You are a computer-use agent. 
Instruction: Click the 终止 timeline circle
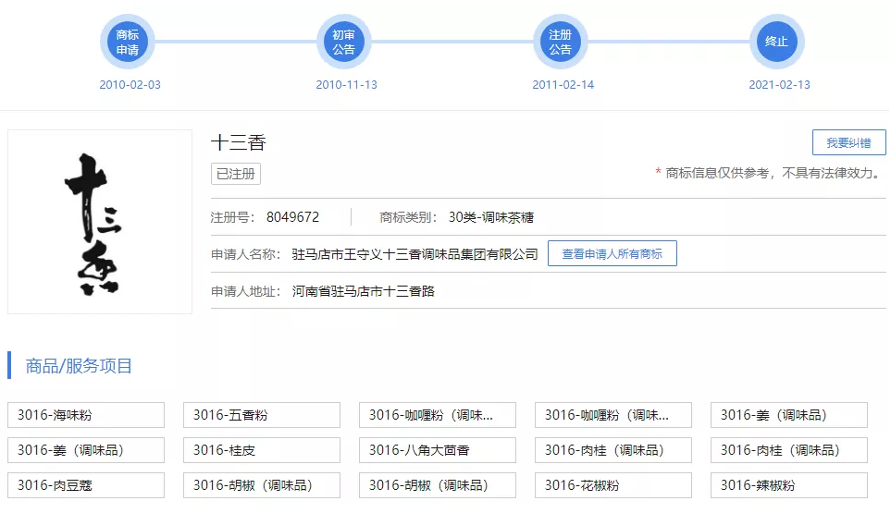coord(777,42)
